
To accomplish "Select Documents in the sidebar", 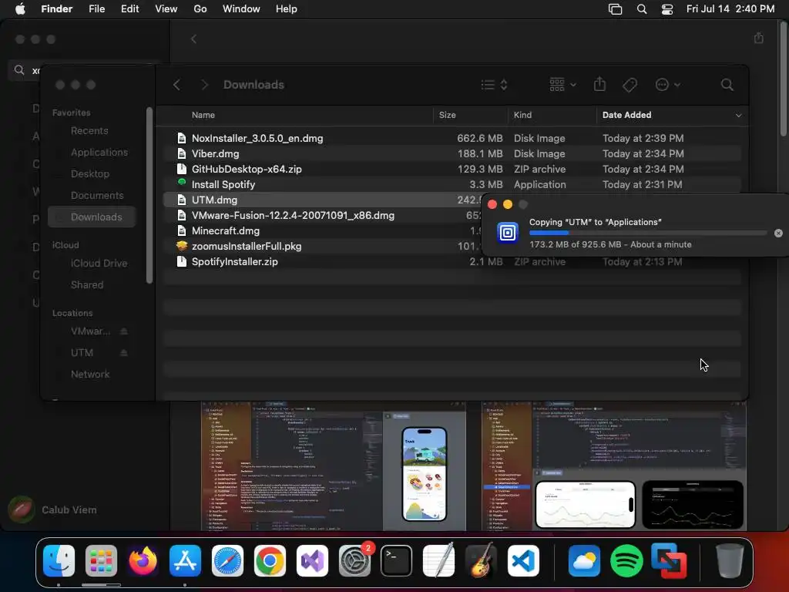I will [96, 196].
